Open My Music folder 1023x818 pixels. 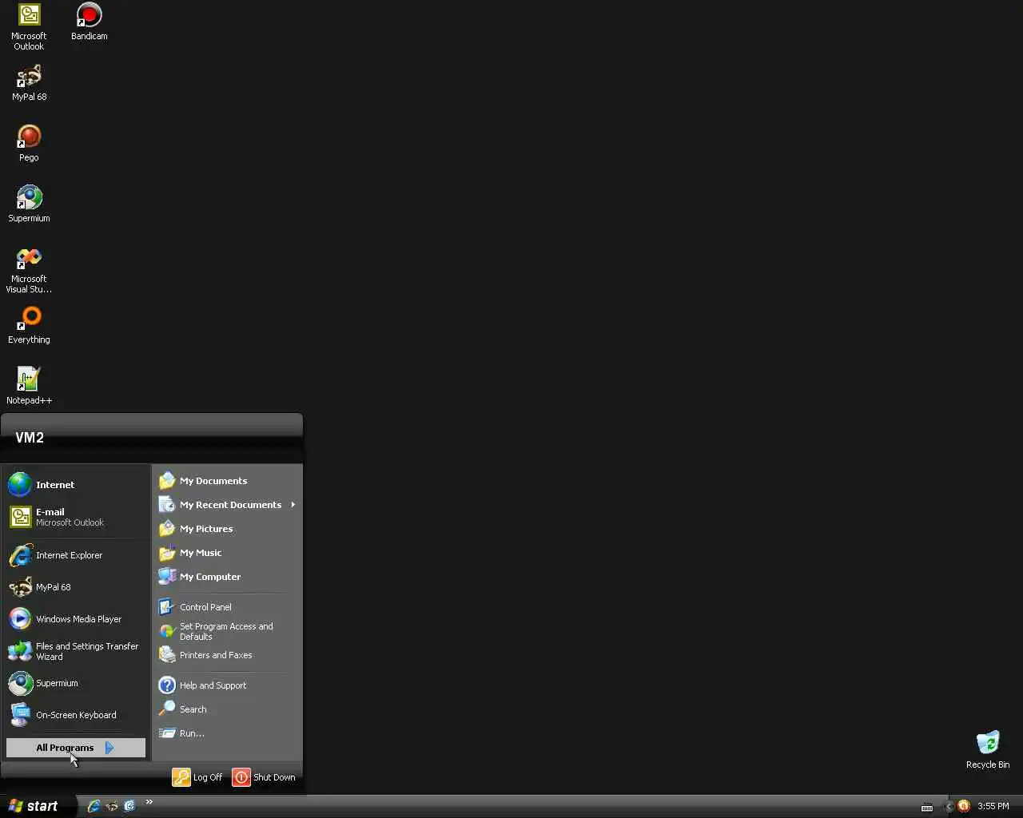pyautogui.click(x=227, y=553)
